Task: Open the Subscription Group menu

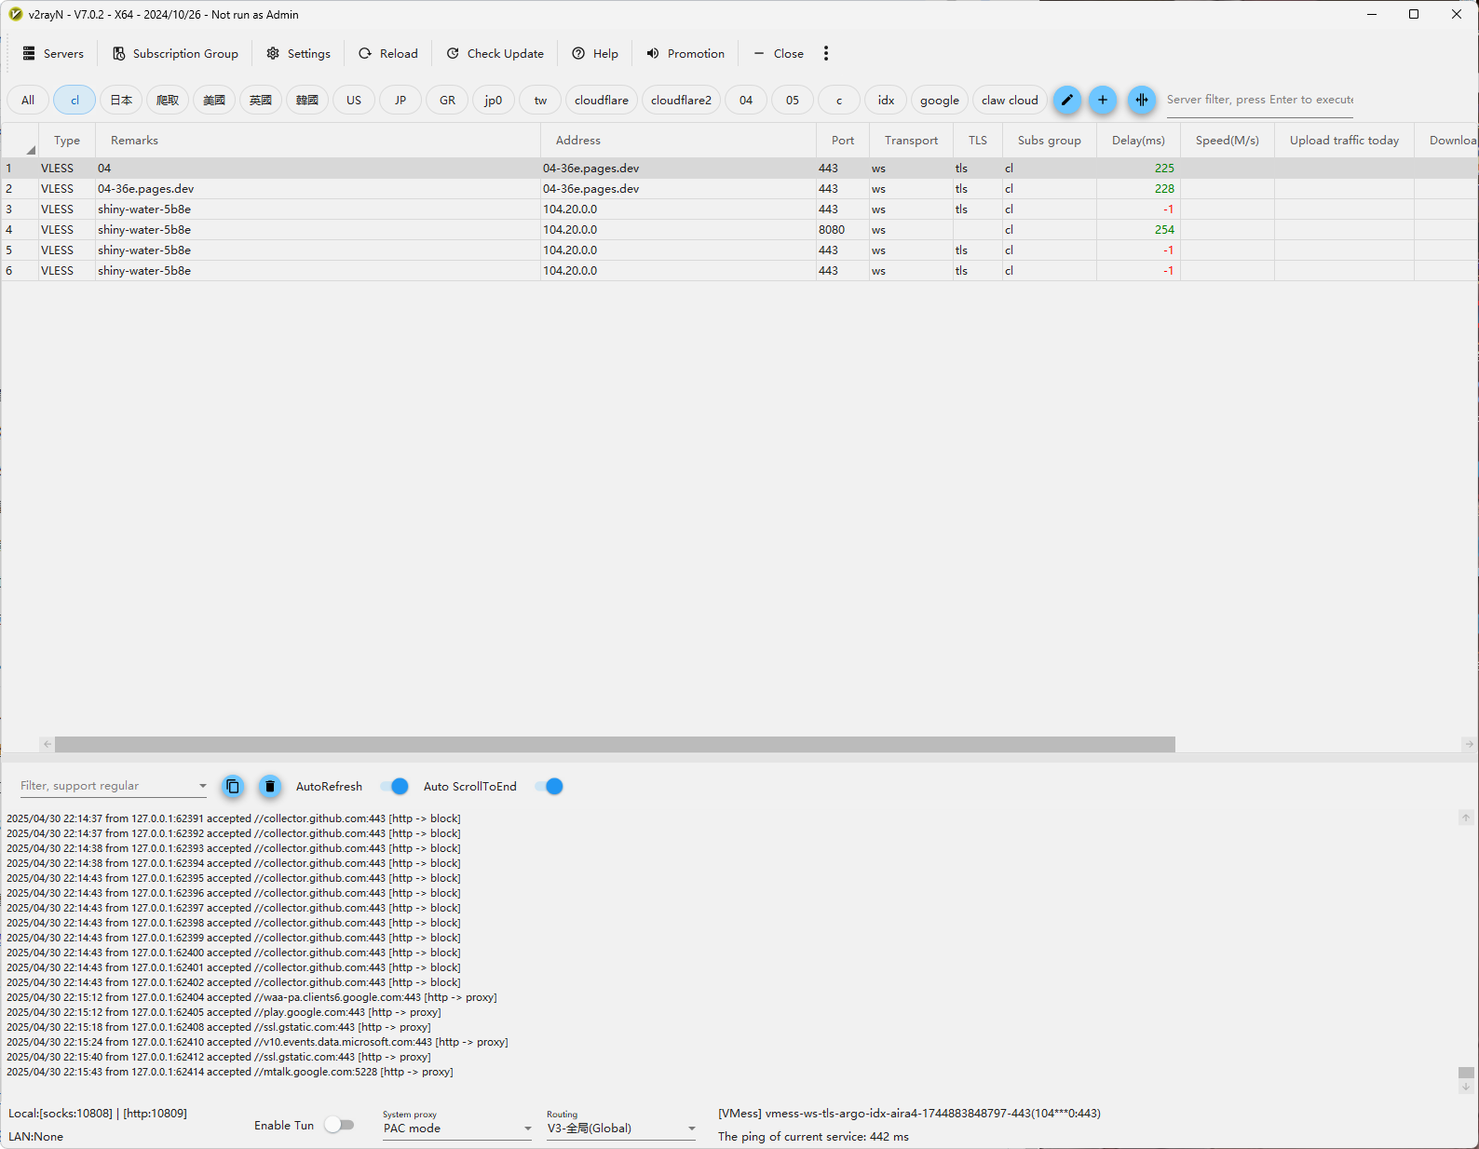Action: point(175,54)
